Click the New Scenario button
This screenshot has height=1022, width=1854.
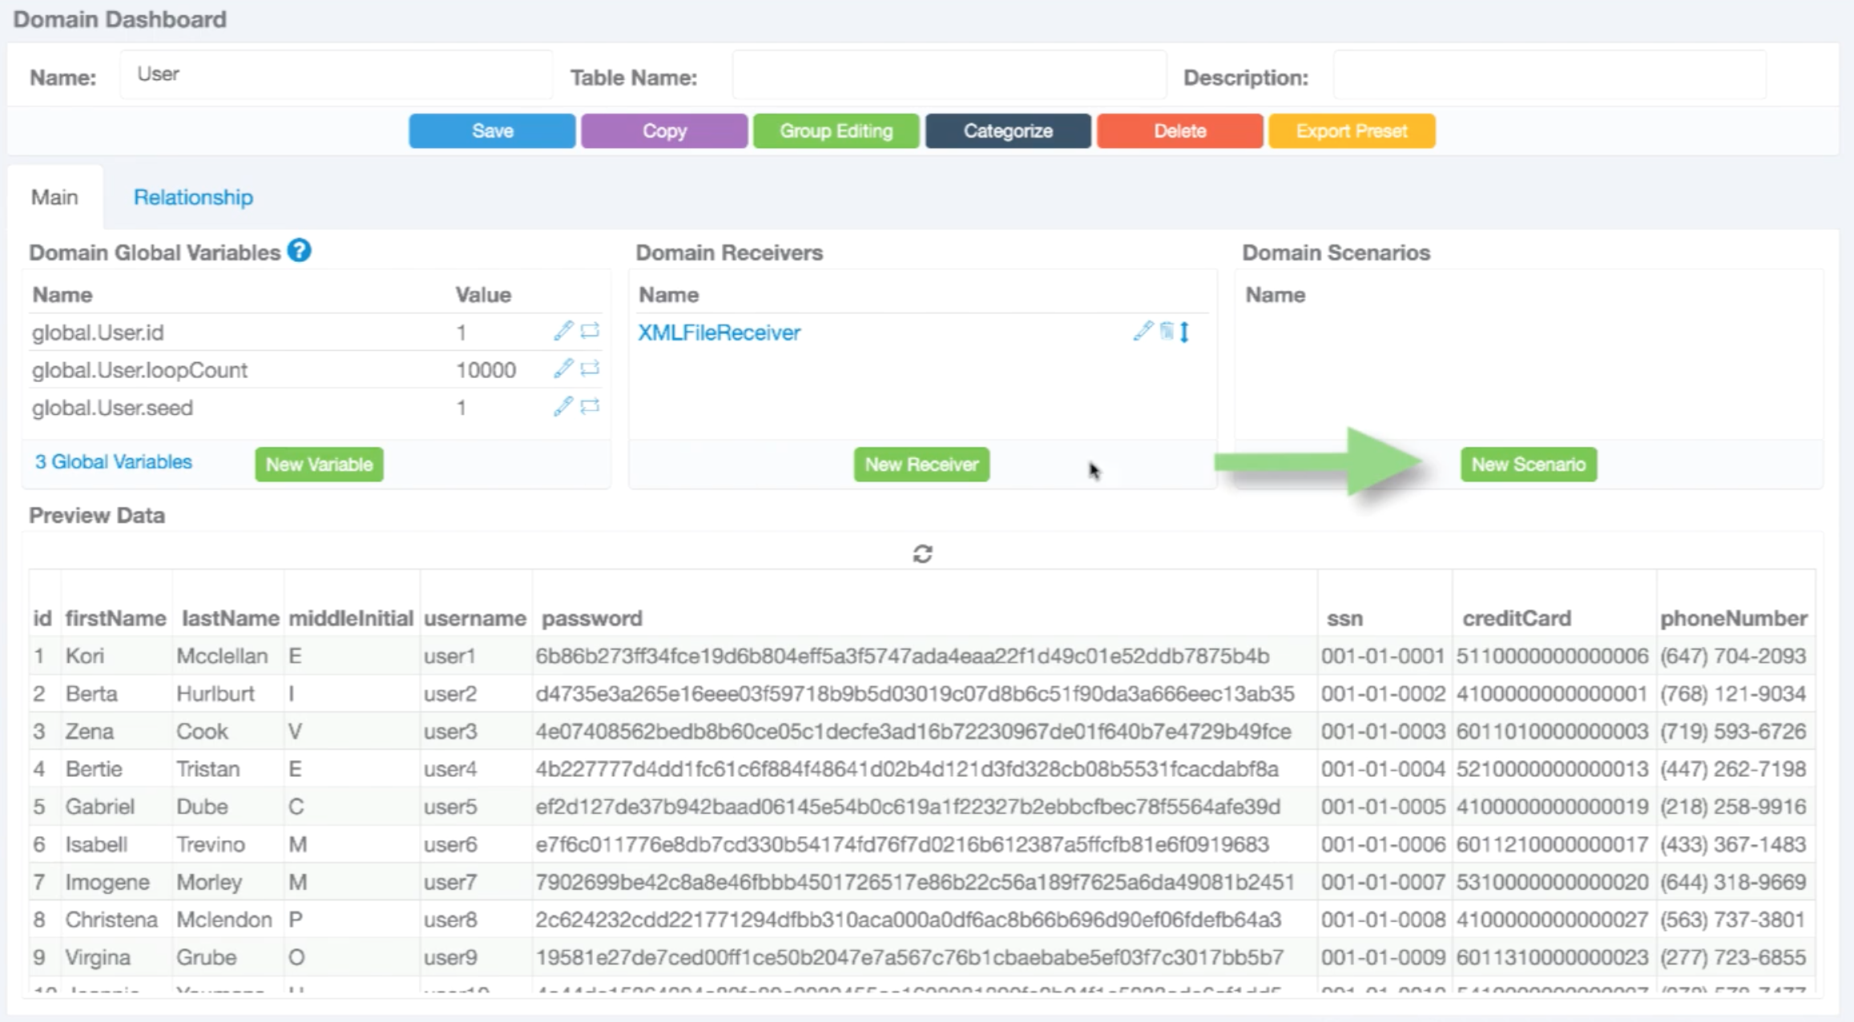[1528, 465]
